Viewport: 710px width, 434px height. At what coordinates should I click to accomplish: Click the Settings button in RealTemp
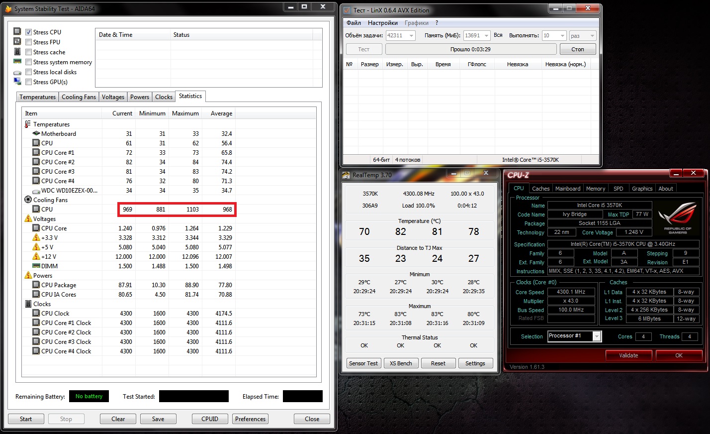[x=475, y=363]
